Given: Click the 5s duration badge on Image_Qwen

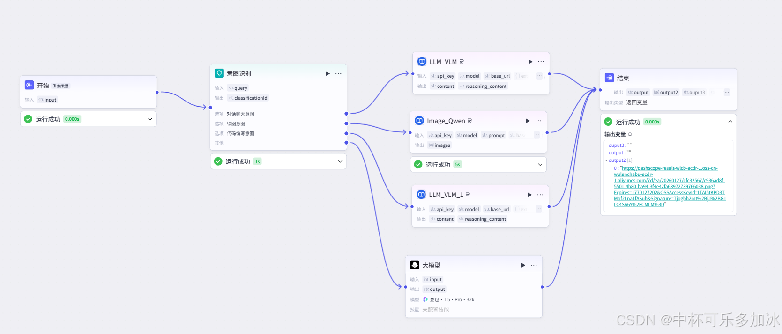Looking at the screenshot, I should 457,165.
